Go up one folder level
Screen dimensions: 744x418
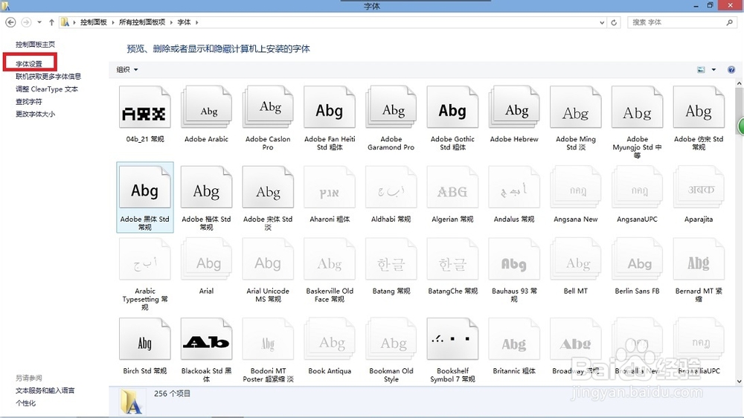click(x=51, y=22)
